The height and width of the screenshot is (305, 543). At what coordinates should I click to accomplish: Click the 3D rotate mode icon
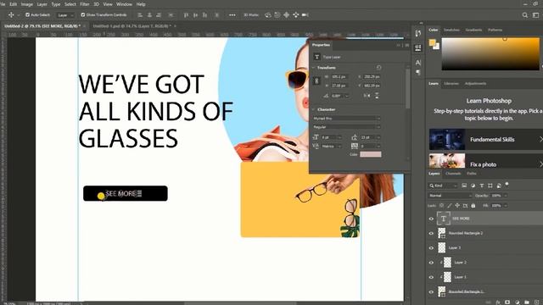(268, 15)
